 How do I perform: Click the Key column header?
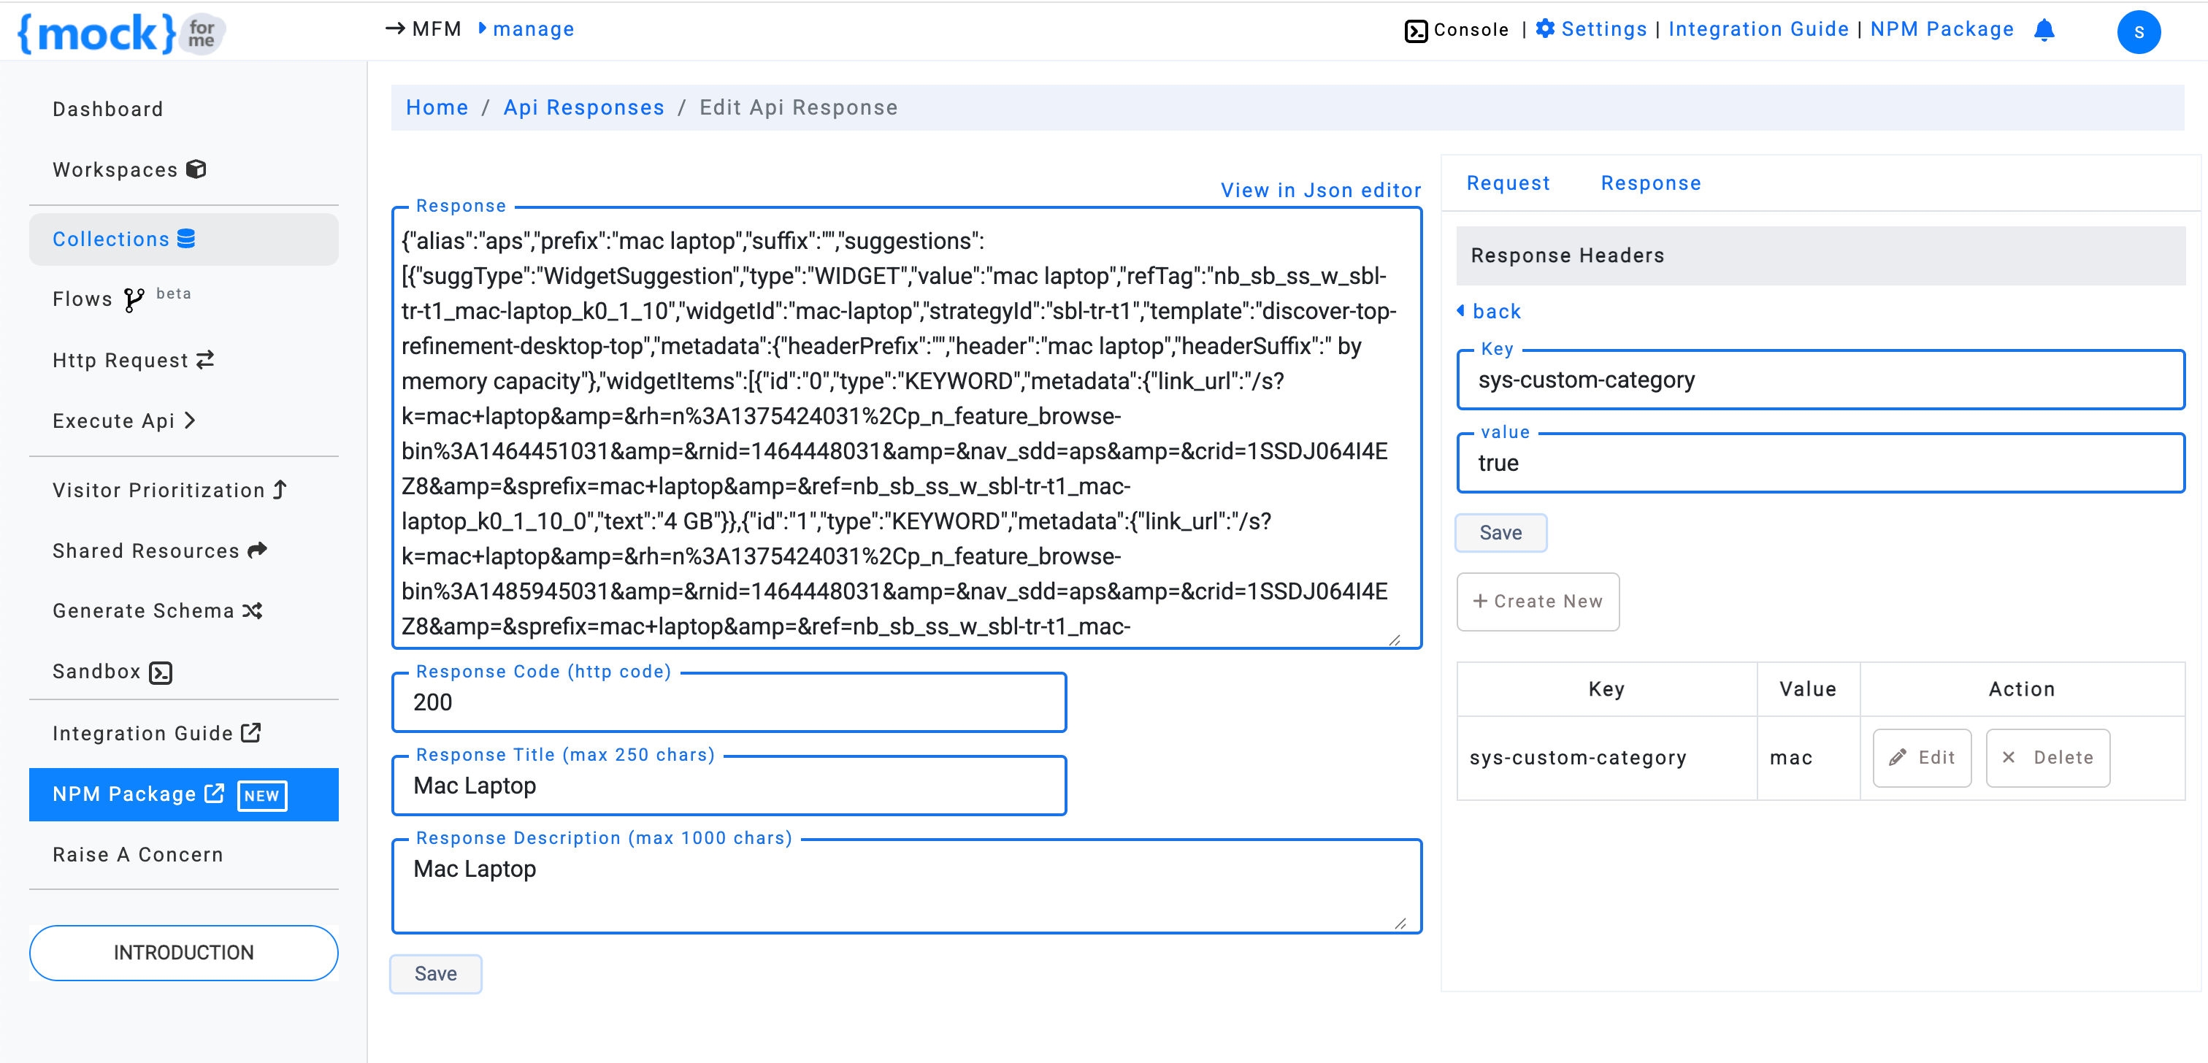(x=1606, y=688)
